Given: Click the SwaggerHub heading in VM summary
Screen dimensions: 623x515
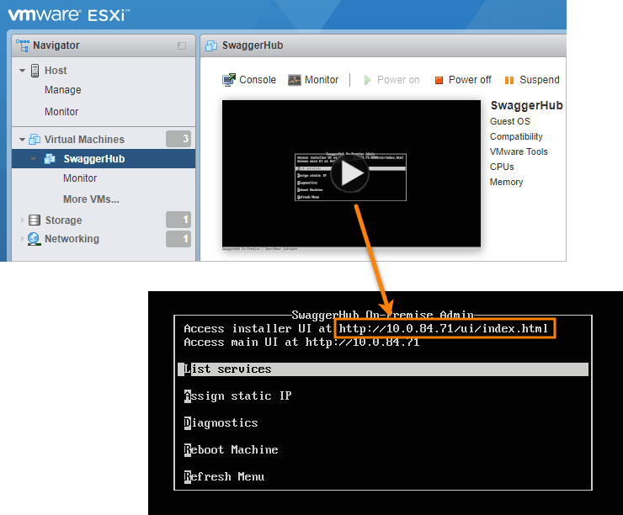Looking at the screenshot, I should (x=526, y=106).
